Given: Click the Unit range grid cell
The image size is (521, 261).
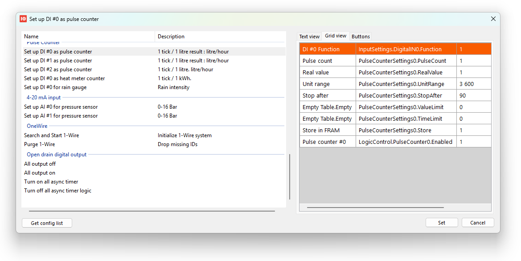Looking at the screenshot, I should [328, 84].
